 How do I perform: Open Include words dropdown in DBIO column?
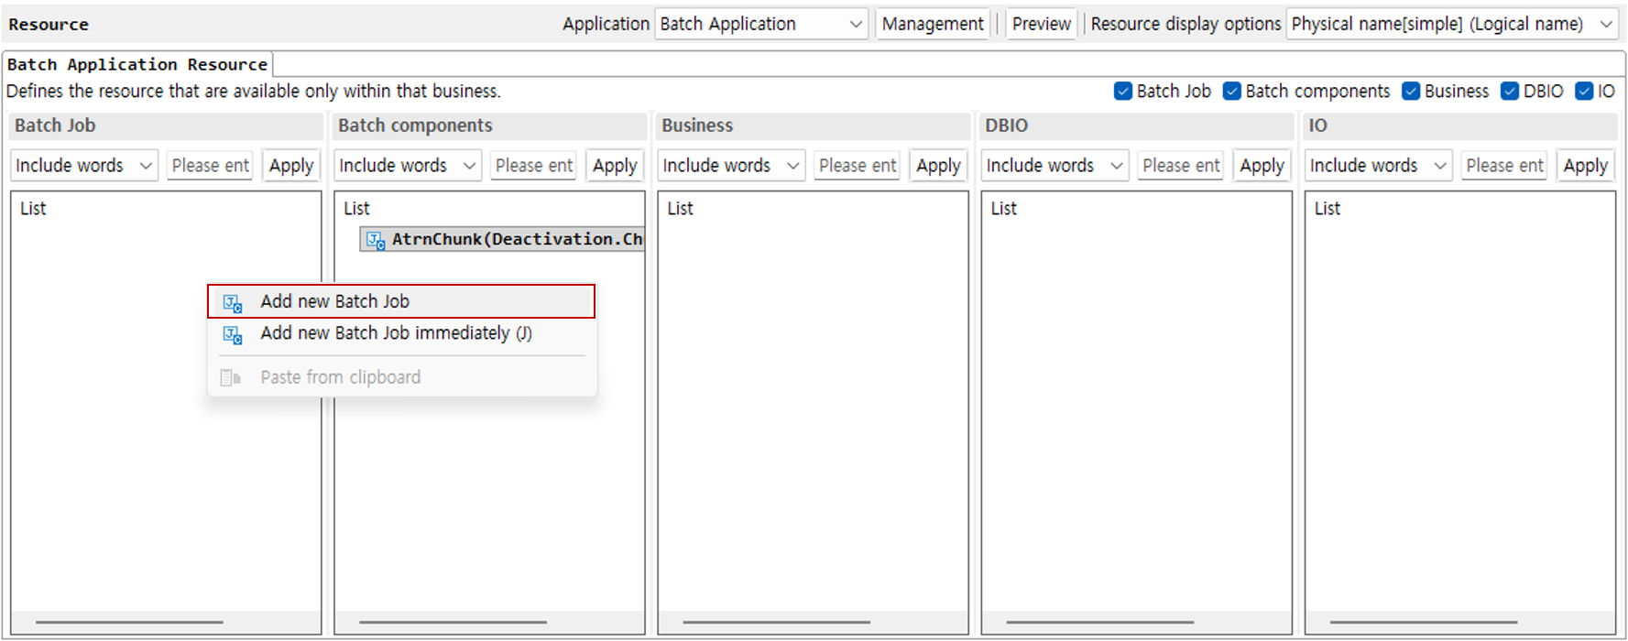click(1054, 166)
